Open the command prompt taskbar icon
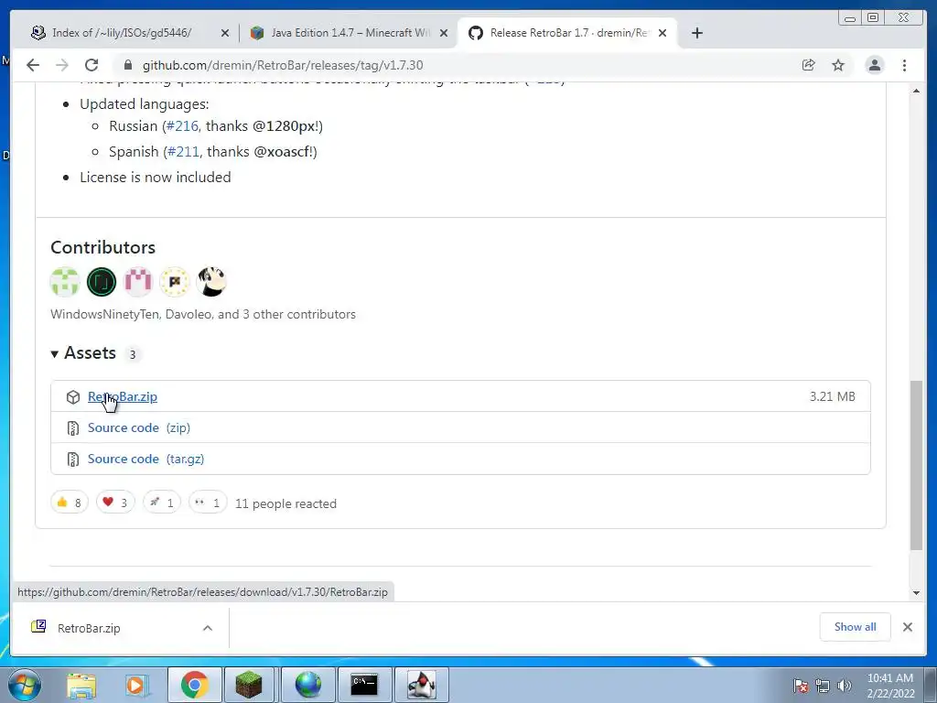This screenshot has height=703, width=937. tap(364, 685)
